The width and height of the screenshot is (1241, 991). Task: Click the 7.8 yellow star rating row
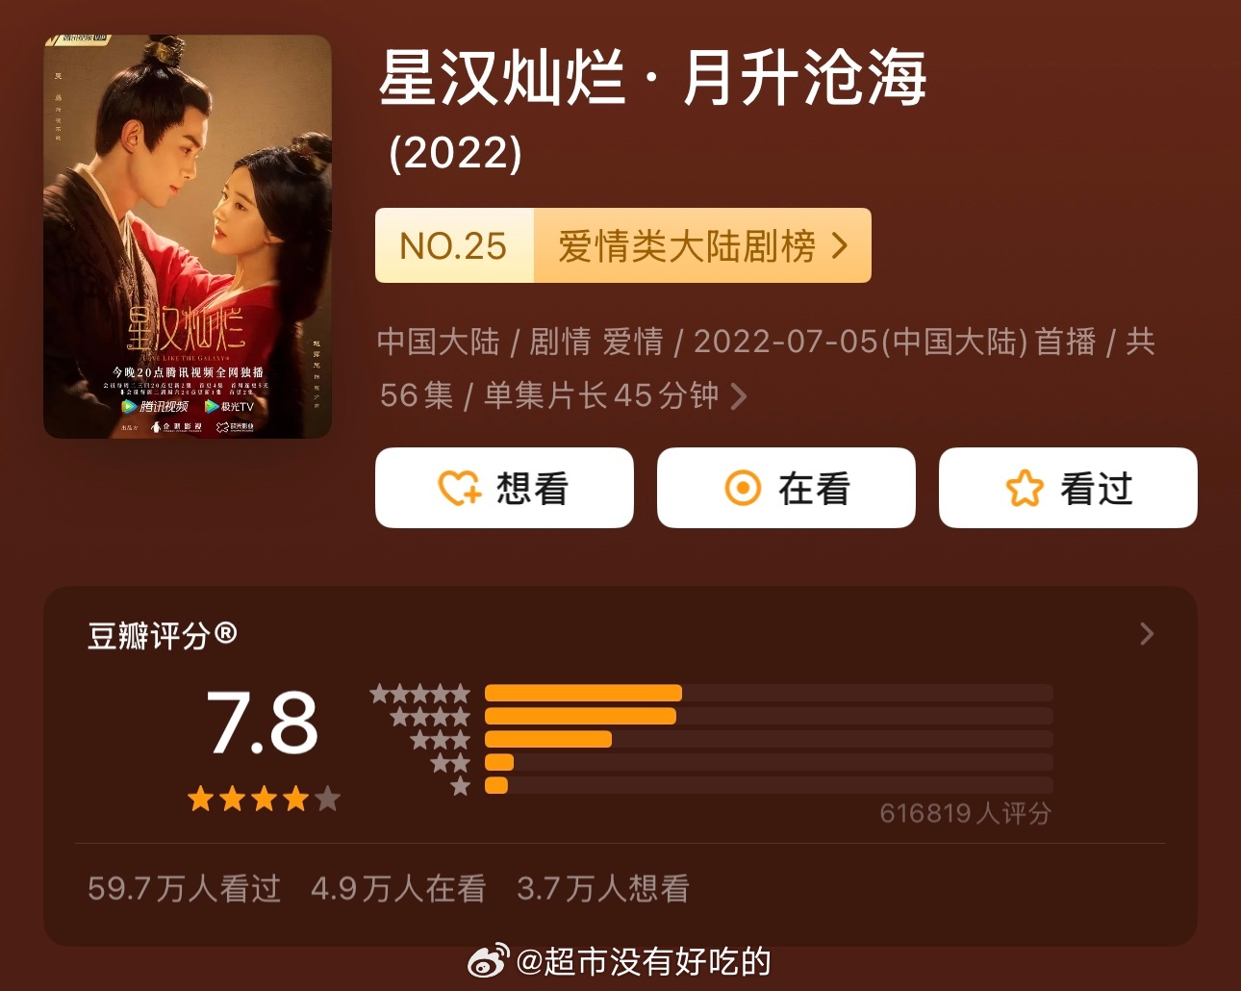point(264,799)
